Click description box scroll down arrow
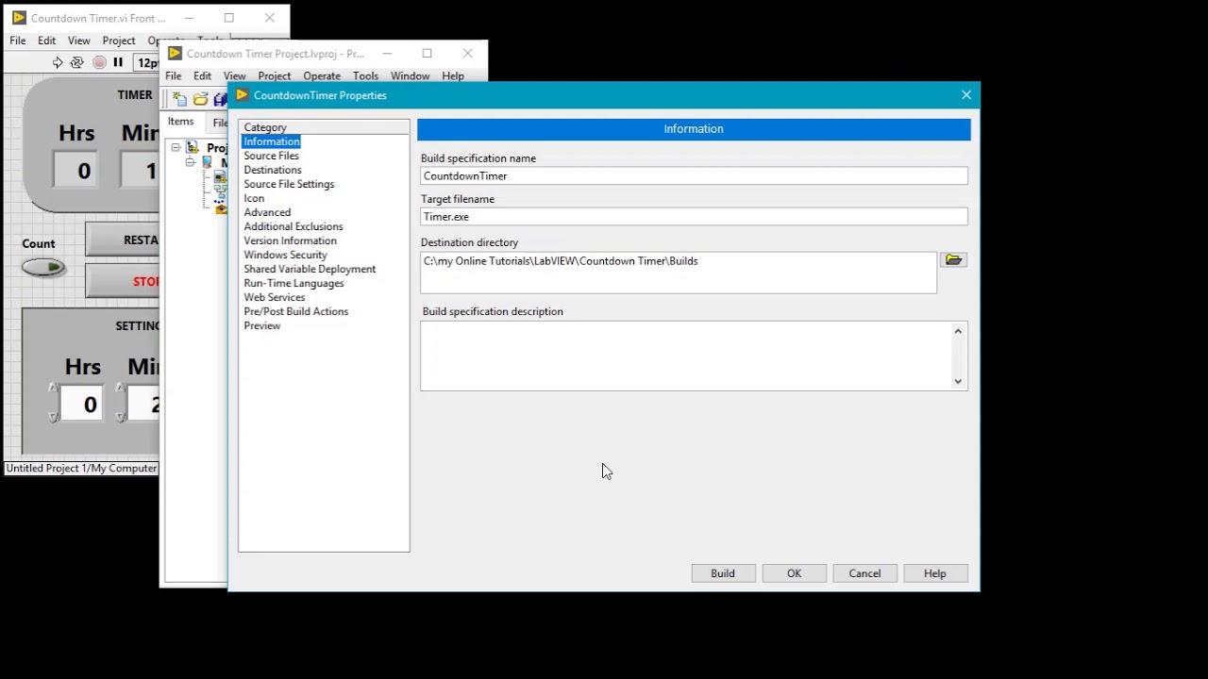The image size is (1208, 679). pos(958,381)
